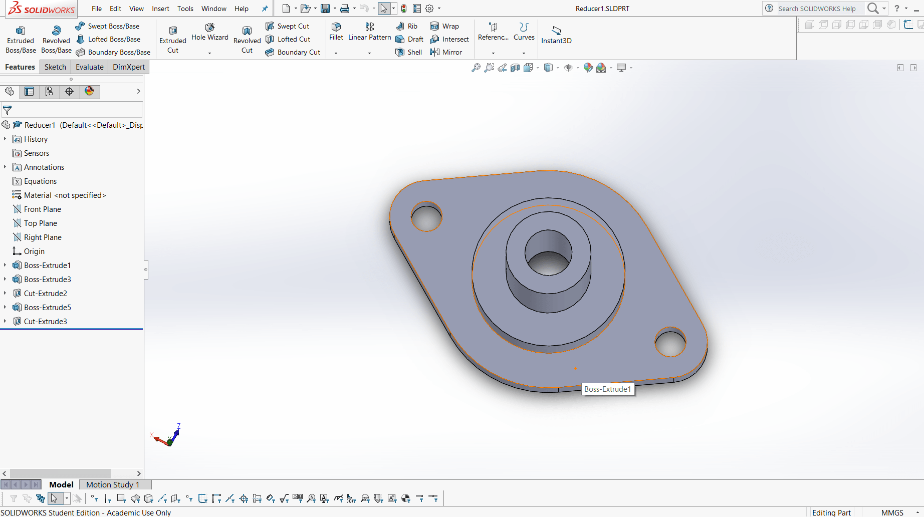The width and height of the screenshot is (924, 517).
Task: Select Cut-Extrude3 in the feature tree
Action: (45, 321)
